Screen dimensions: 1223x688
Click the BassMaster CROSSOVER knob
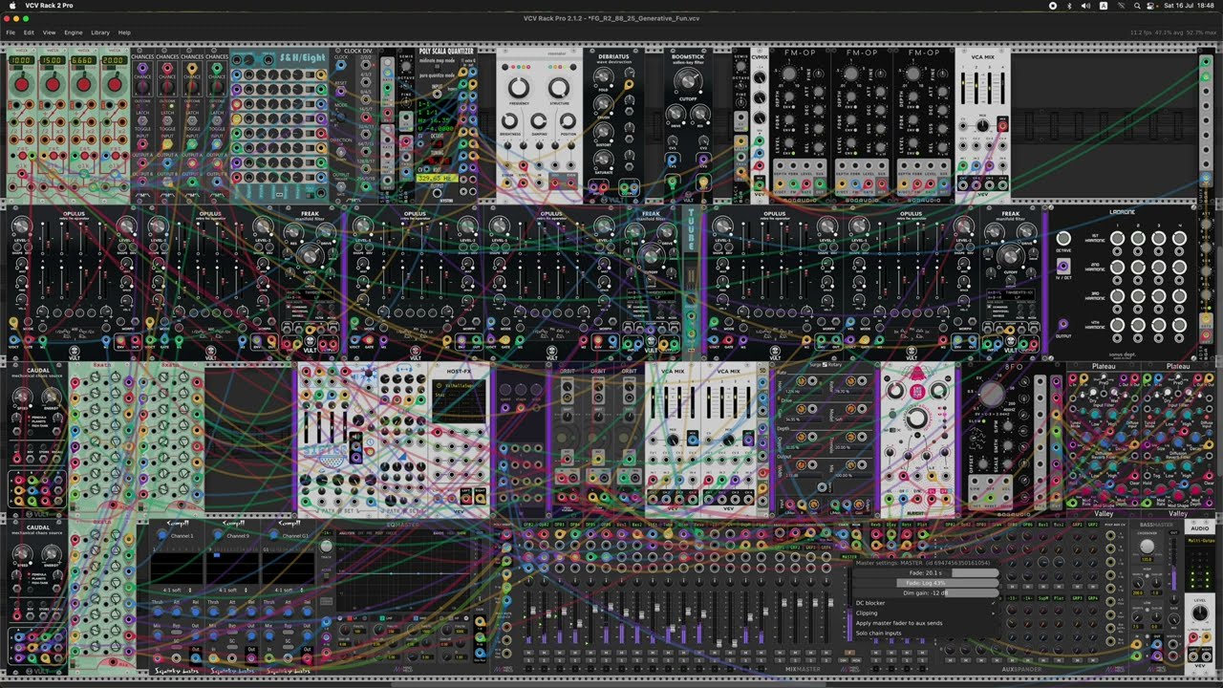(1148, 547)
